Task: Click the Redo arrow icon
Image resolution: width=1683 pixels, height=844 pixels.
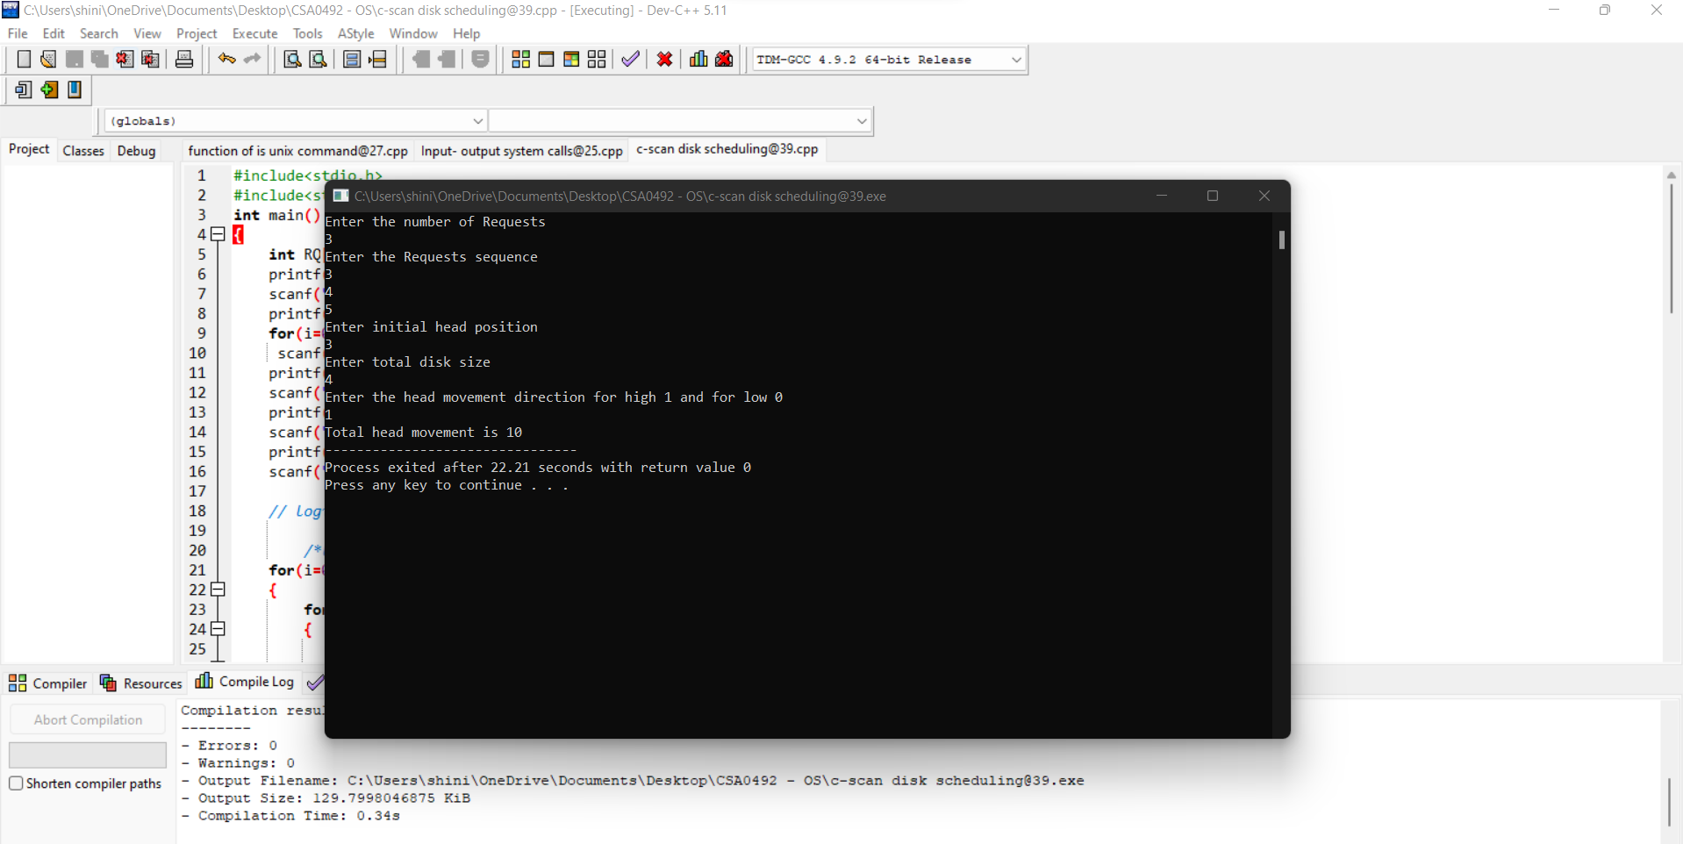Action: [x=253, y=59]
